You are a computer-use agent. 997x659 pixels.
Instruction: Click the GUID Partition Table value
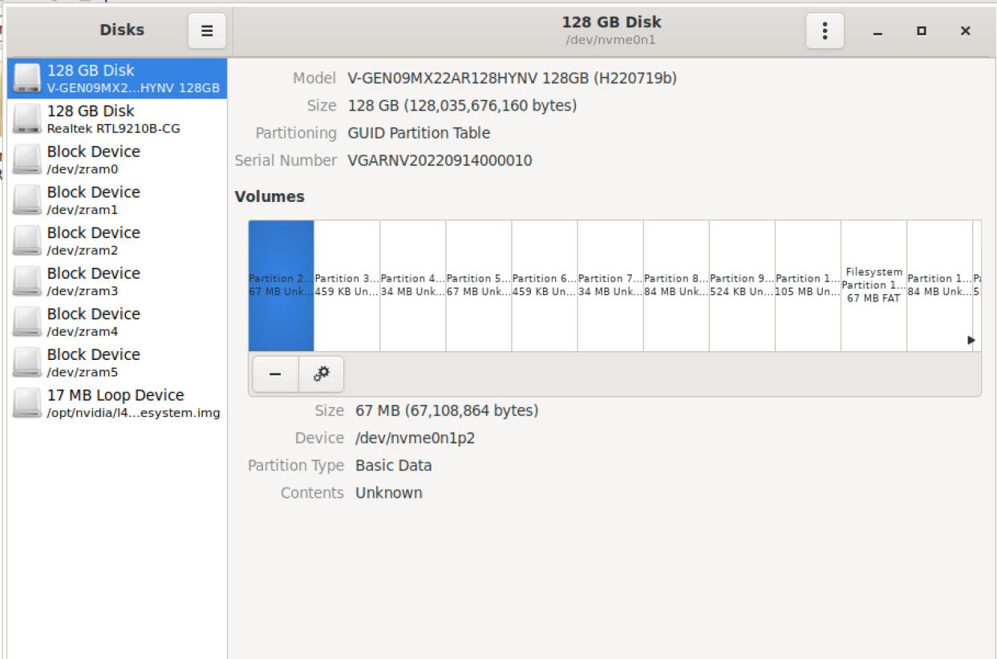(x=419, y=133)
